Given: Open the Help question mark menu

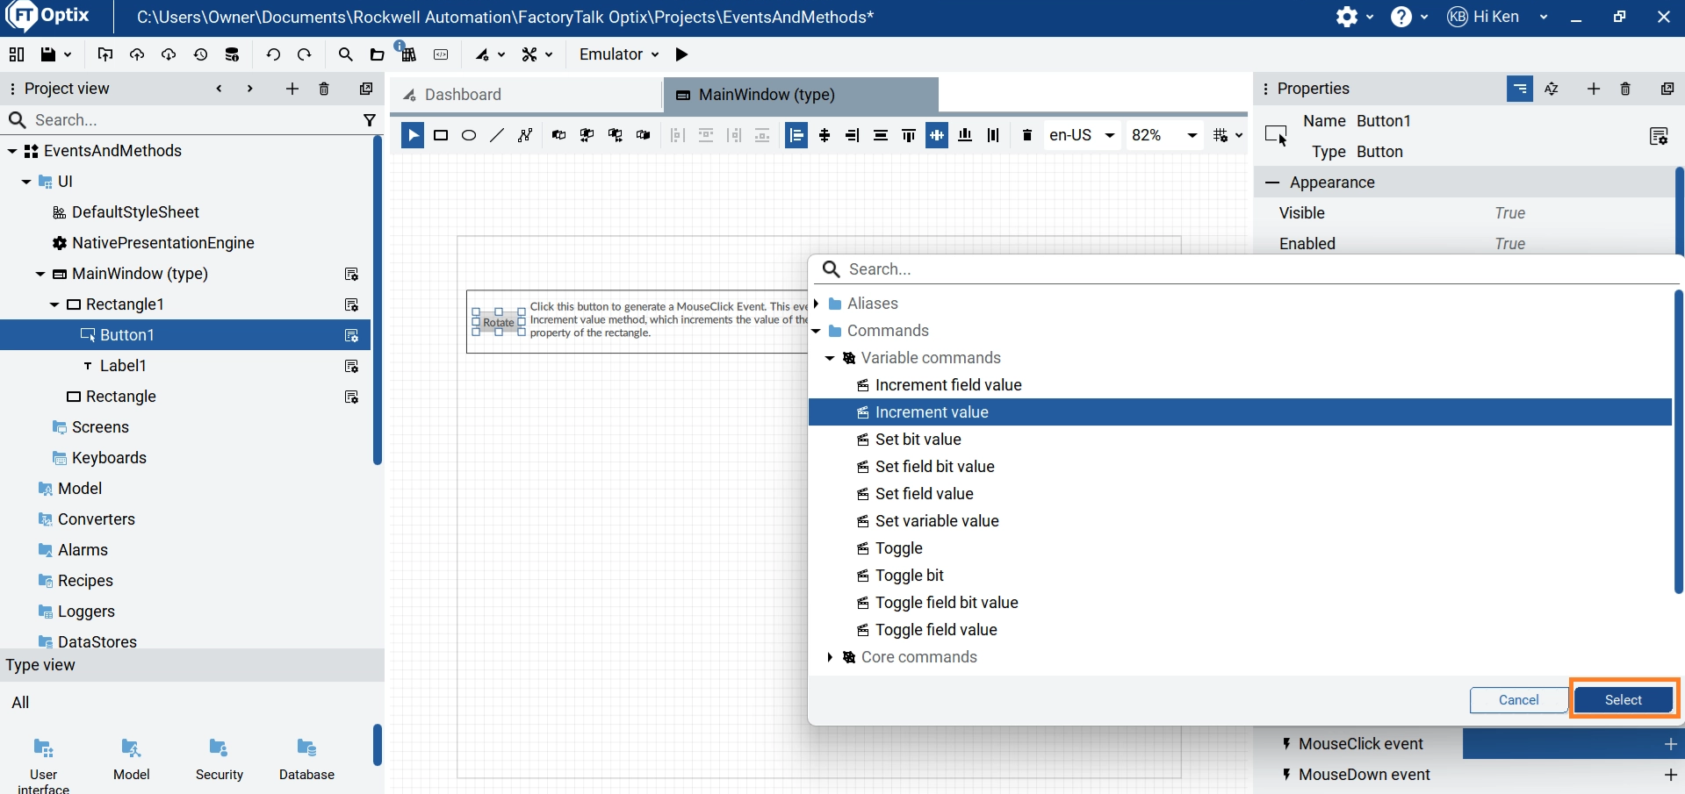Looking at the screenshot, I should point(1401,17).
